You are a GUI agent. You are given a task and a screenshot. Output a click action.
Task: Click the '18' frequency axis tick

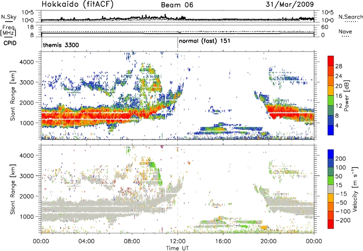(30, 27)
